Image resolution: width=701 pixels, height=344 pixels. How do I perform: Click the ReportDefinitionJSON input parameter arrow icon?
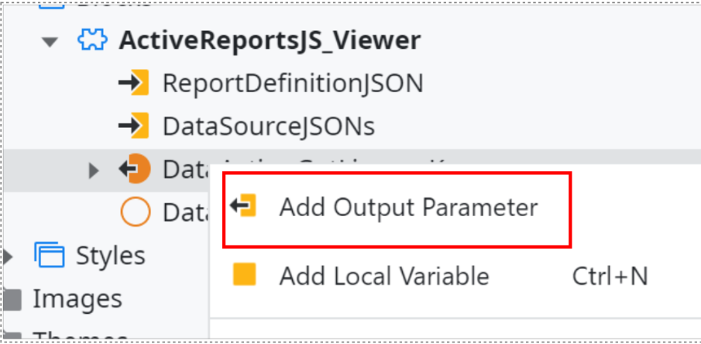(133, 83)
